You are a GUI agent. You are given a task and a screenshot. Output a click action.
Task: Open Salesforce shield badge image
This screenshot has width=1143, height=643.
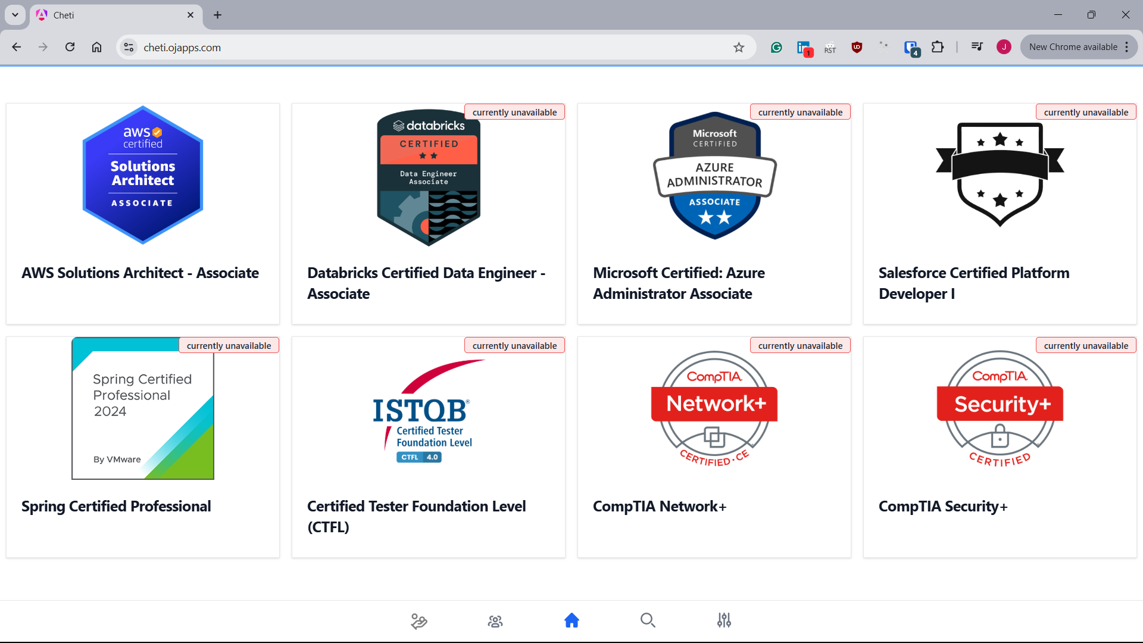(1000, 174)
